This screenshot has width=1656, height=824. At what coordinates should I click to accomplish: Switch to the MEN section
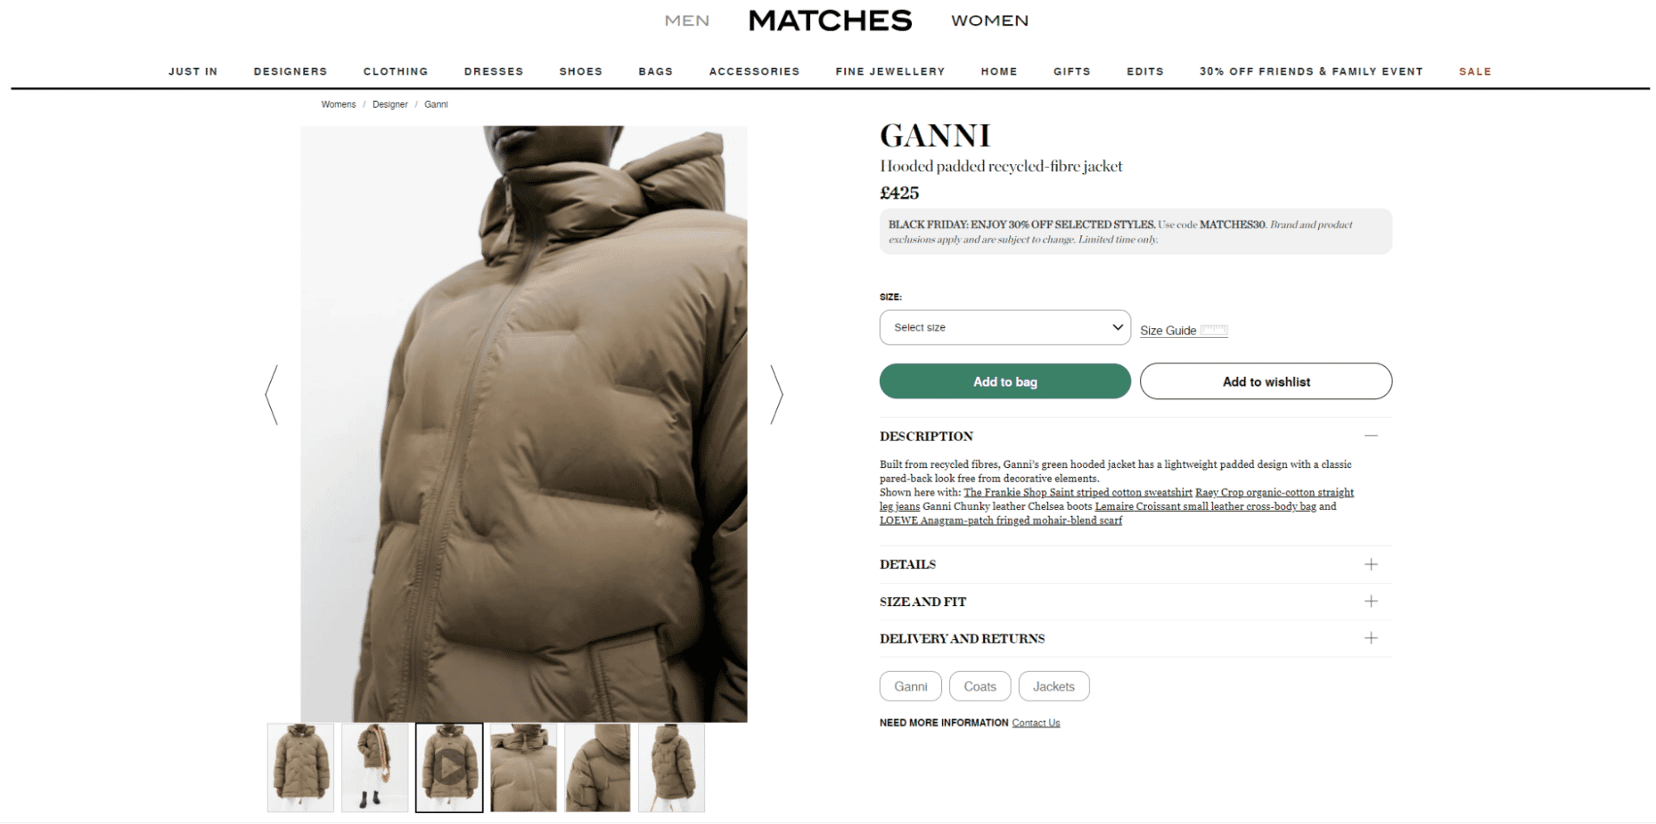[687, 21]
